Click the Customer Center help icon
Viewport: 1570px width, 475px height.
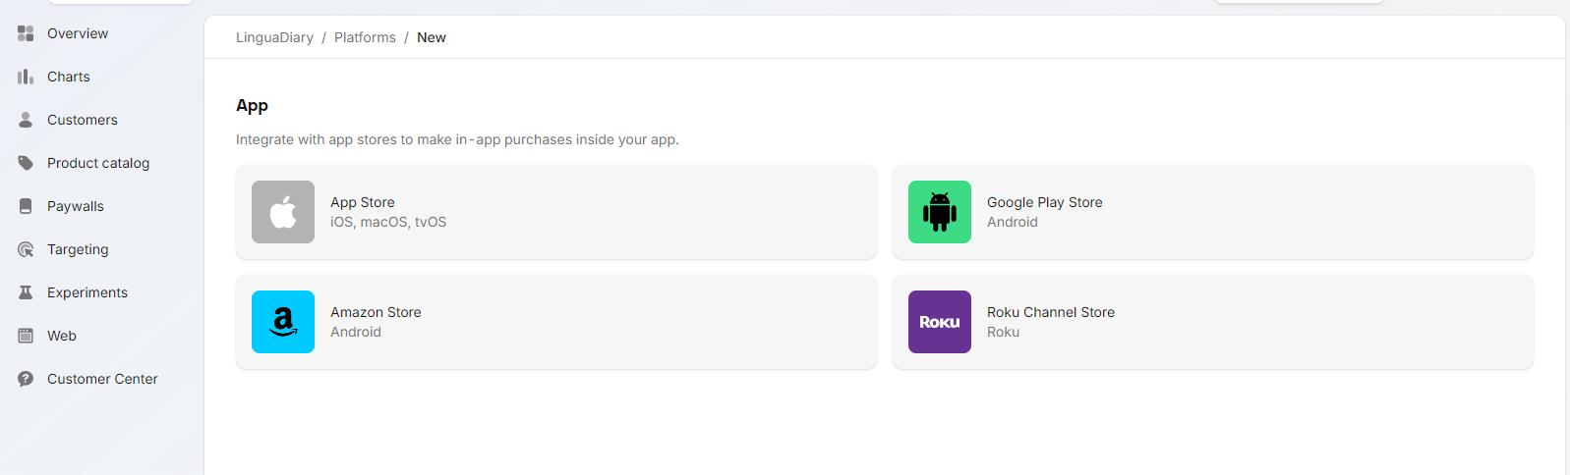coord(26,379)
